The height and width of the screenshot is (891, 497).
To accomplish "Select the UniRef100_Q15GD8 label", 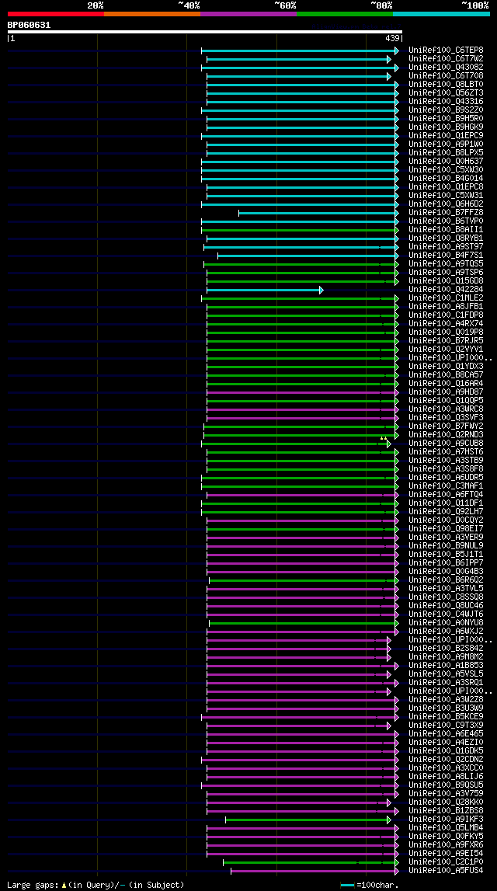I will click(x=446, y=280).
